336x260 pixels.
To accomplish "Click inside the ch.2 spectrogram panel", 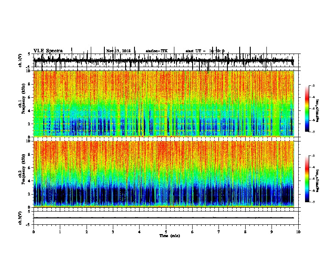I will (x=164, y=174).
